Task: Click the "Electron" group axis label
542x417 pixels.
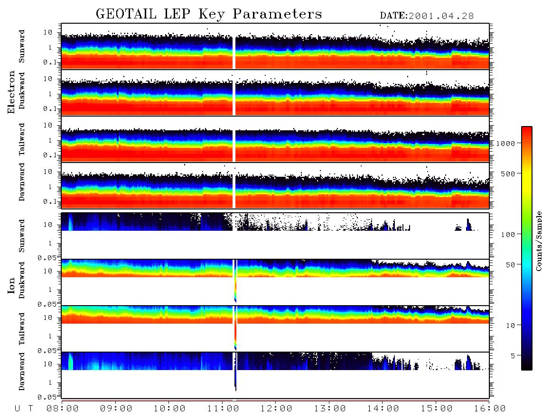Action: [x=11, y=92]
